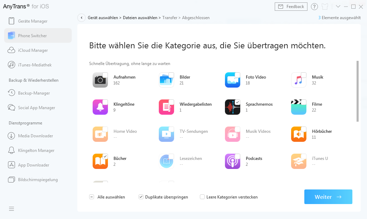Screen dimensions: 367x219
Task: Tick the Aufnahmen checkbox
Action: (x=105, y=75)
